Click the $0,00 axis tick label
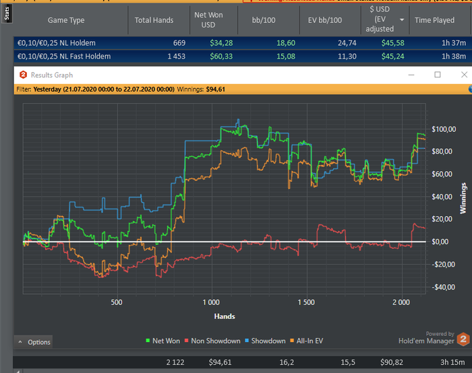The height and width of the screenshot is (373, 472). 440,242
